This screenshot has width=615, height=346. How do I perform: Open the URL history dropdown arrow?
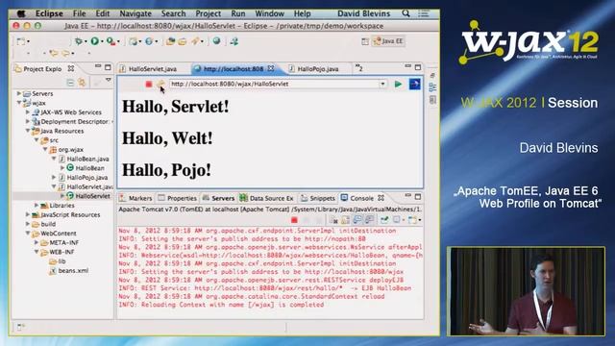click(382, 84)
